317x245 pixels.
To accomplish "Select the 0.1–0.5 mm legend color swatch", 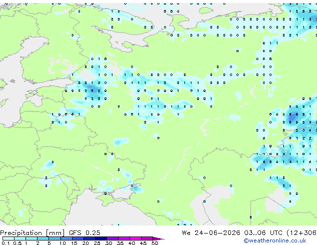I will click(x=8, y=238).
